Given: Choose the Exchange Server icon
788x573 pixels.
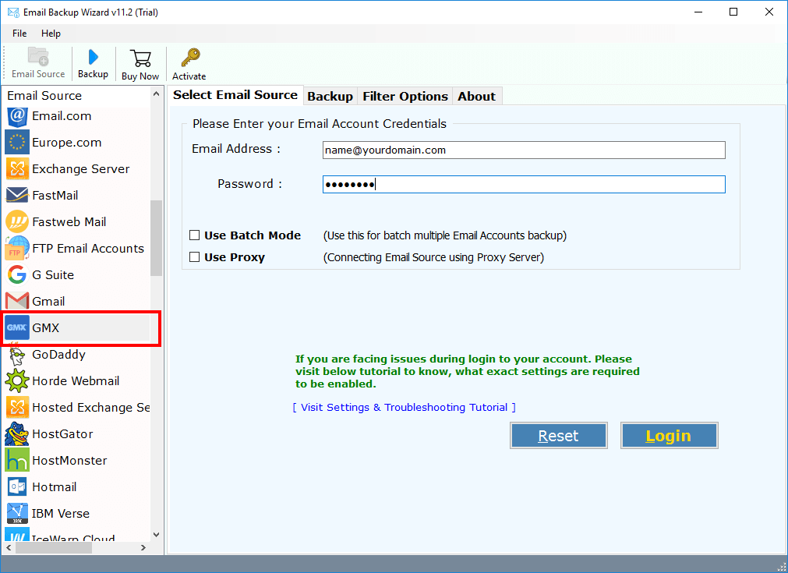Looking at the screenshot, I should pos(17,169).
